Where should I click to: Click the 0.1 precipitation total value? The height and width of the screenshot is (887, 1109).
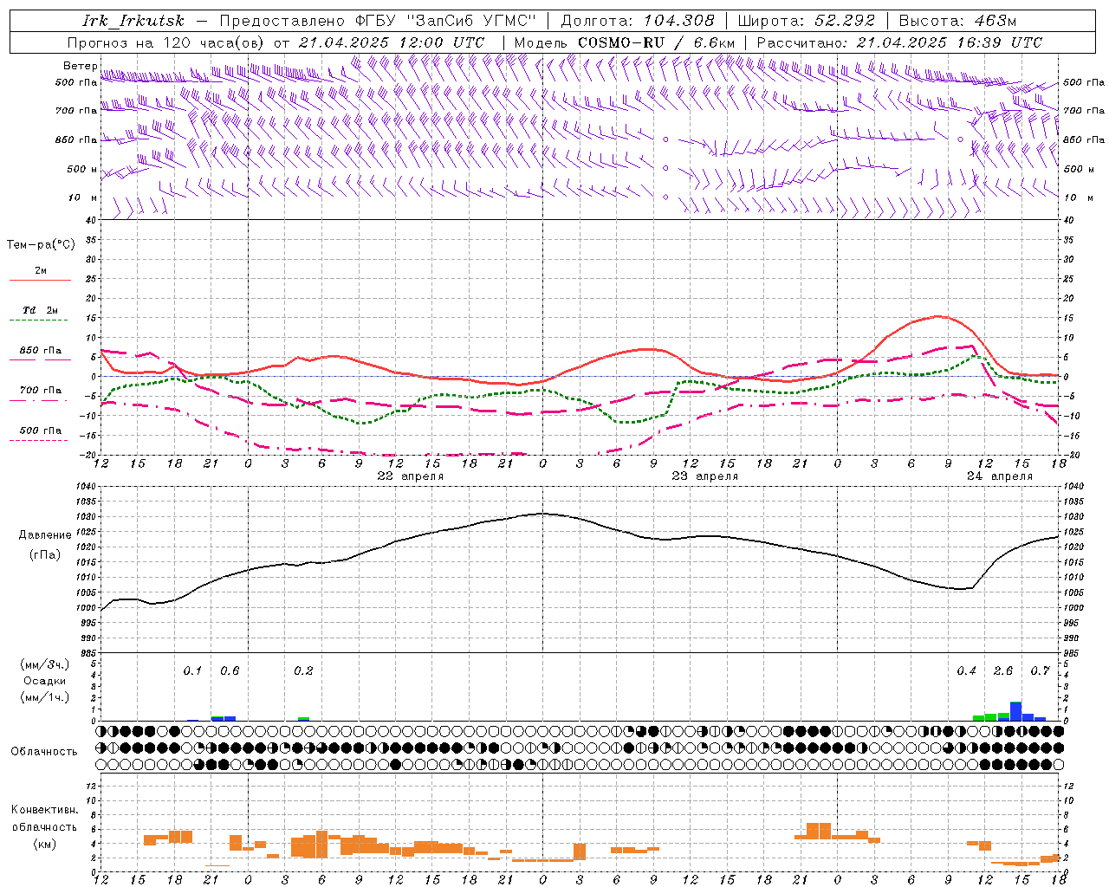tap(192, 670)
